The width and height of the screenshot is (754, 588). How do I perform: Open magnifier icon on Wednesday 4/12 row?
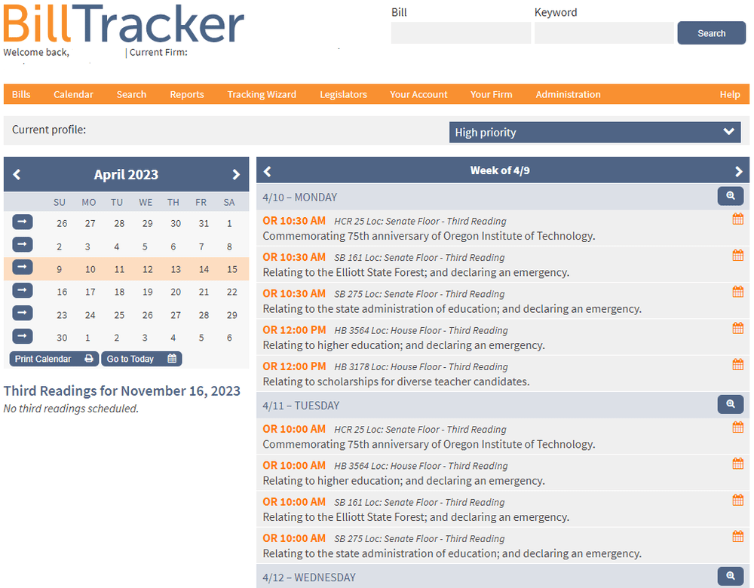click(x=730, y=575)
